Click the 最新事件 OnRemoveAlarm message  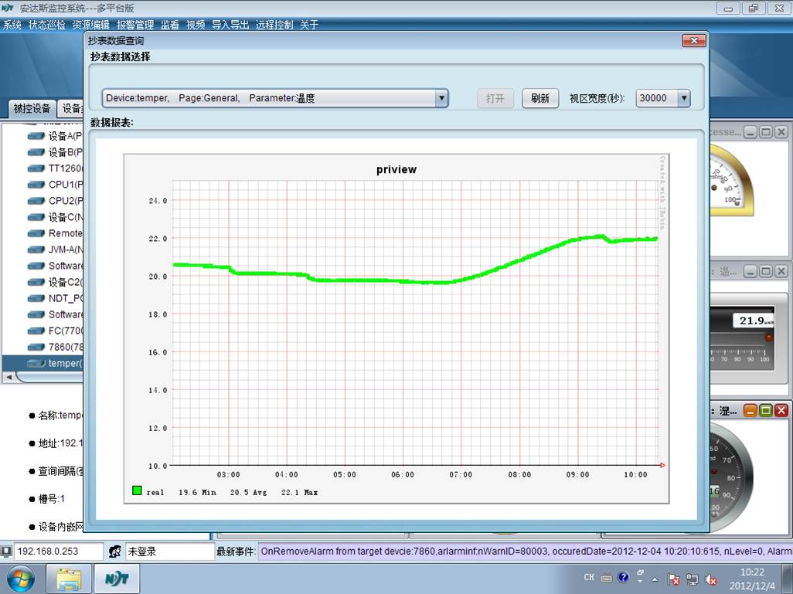pyautogui.click(x=525, y=551)
